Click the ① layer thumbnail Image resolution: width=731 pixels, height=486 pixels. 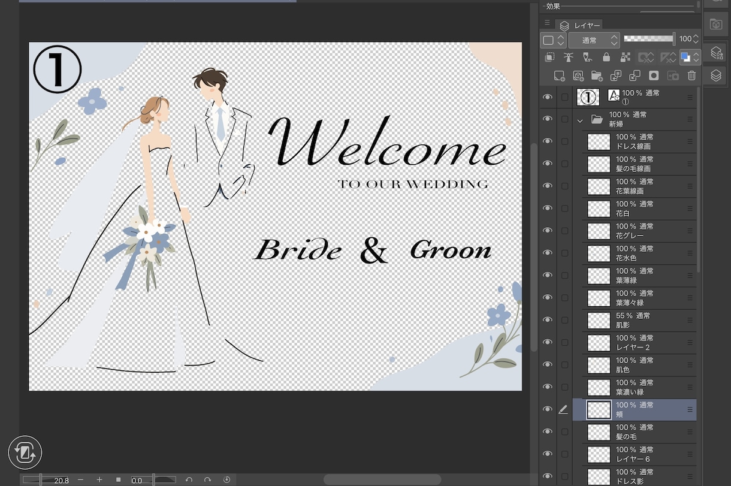588,96
